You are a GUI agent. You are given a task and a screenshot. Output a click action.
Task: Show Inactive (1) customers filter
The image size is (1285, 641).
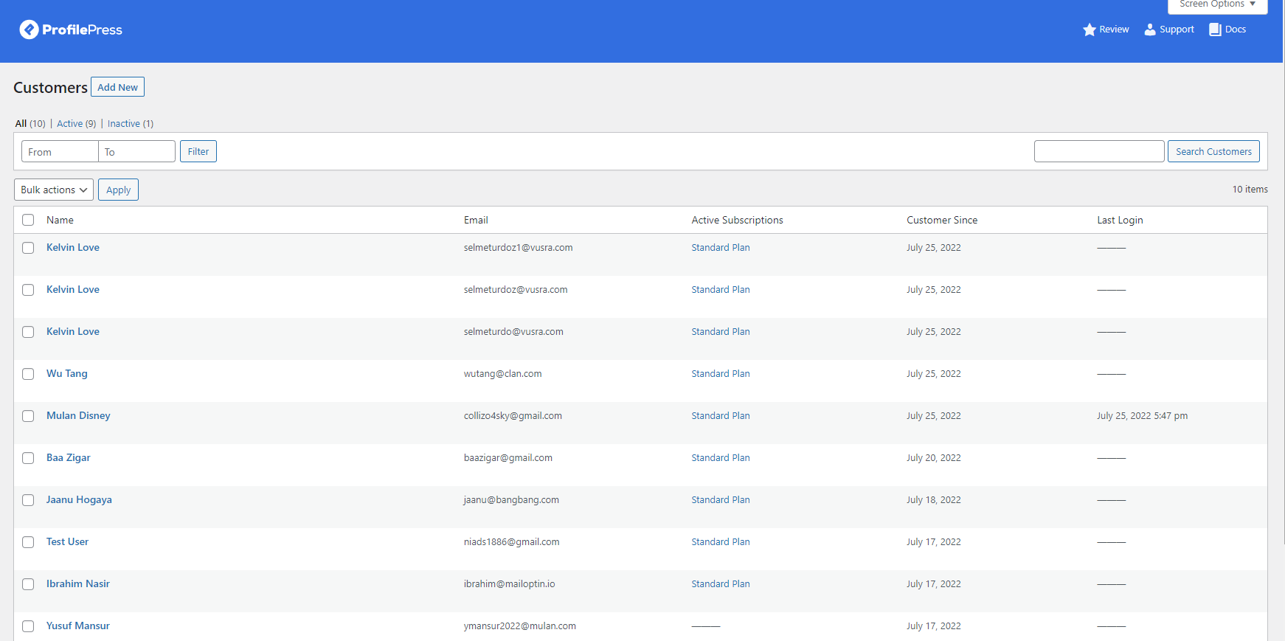pos(131,123)
